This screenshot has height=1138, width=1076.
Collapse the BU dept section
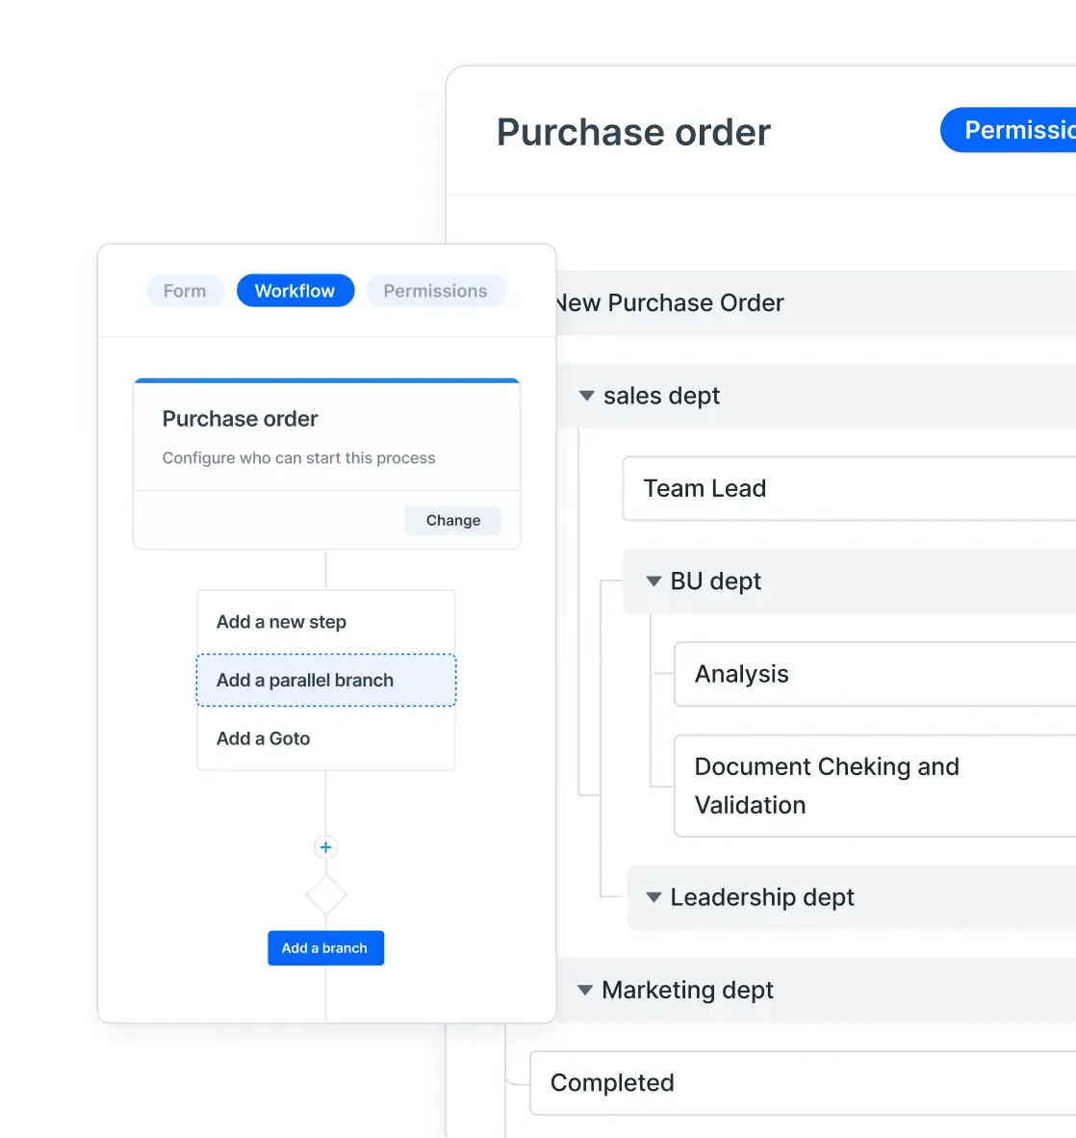[x=653, y=582]
